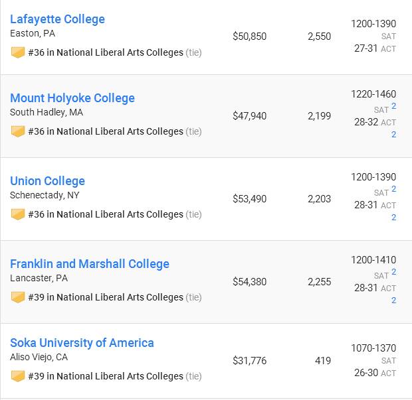Click the badge icon for Soka University of America
The image size is (412, 400).
(x=18, y=376)
